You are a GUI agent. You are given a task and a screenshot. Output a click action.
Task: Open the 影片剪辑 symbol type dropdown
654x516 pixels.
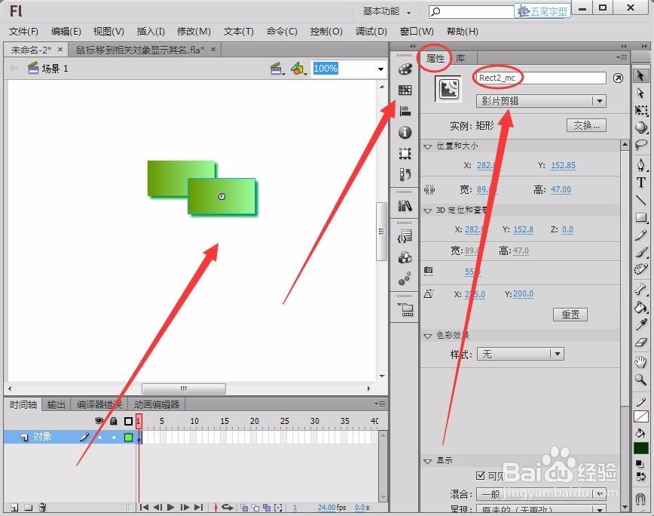[x=541, y=101]
